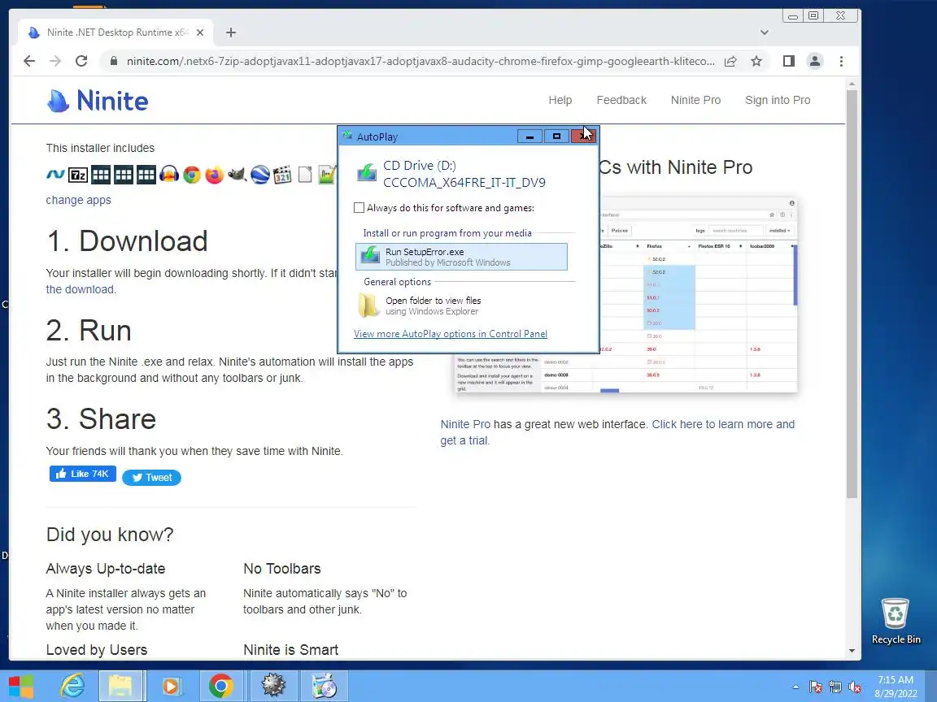Click the address bar URL field
The width and height of the screenshot is (937, 702).
[420, 61]
